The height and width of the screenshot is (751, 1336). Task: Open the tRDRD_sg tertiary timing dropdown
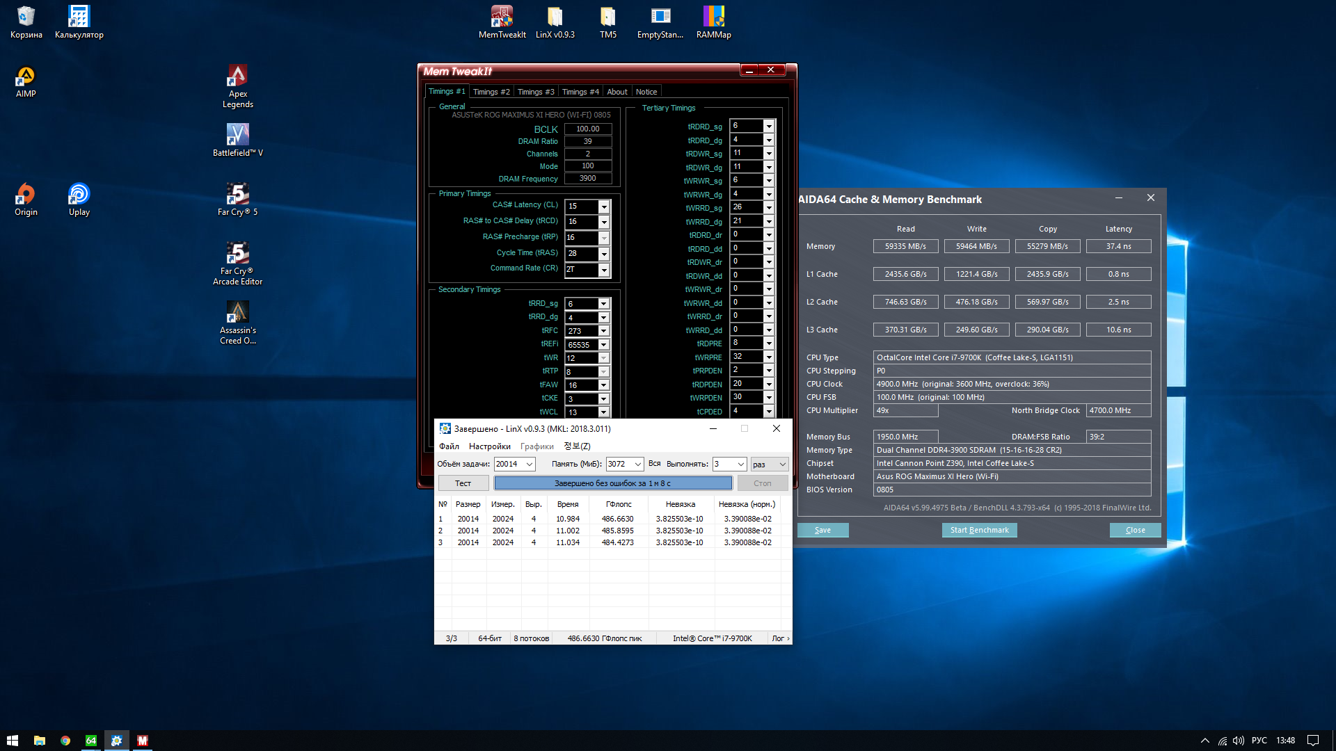pyautogui.click(x=769, y=127)
